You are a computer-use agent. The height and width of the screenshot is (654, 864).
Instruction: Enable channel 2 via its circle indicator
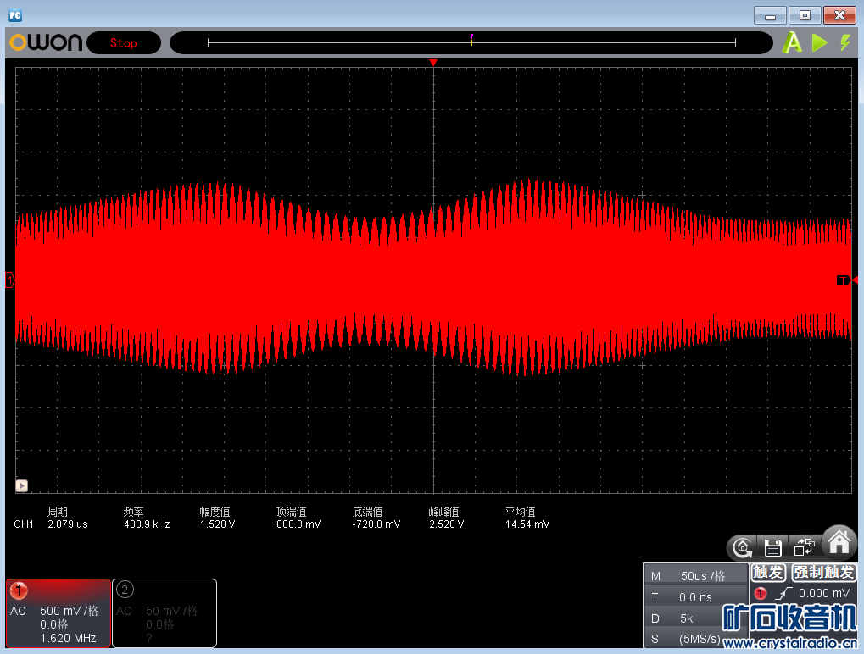point(125,590)
